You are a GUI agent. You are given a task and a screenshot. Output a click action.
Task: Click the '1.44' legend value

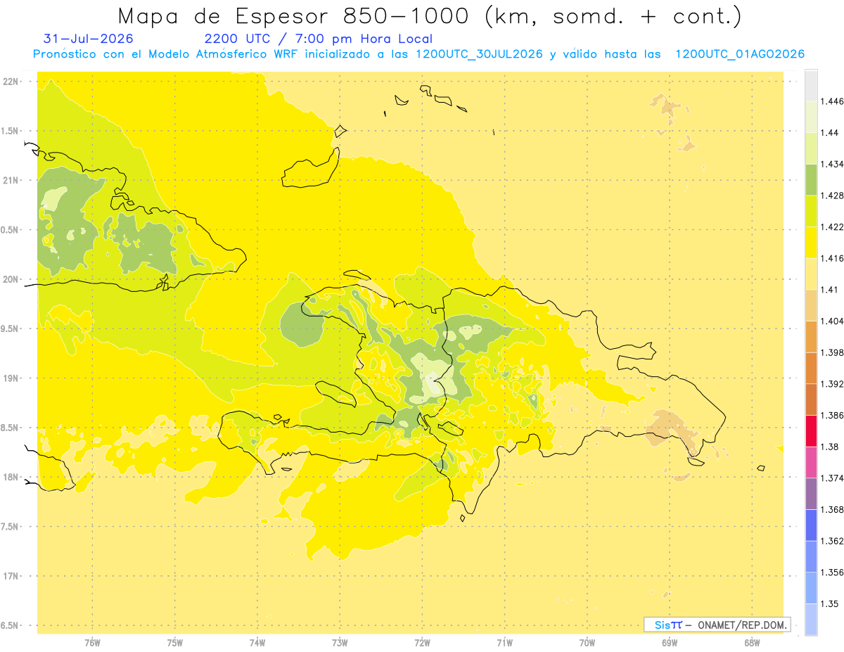click(x=829, y=132)
